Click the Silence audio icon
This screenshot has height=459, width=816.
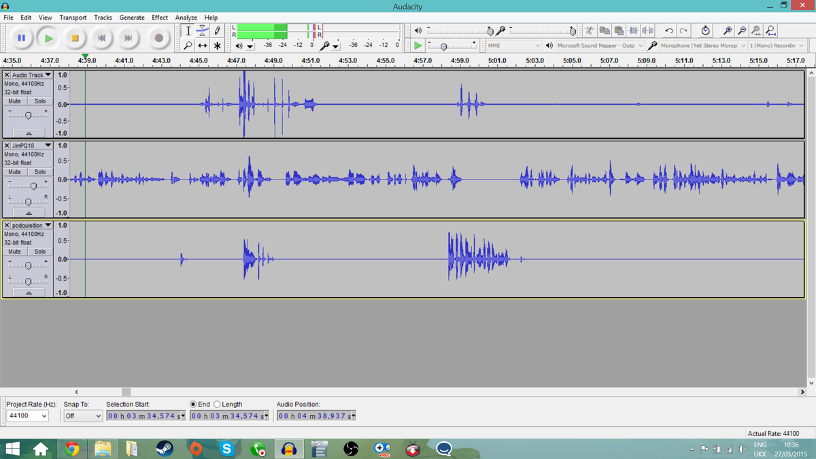647,31
